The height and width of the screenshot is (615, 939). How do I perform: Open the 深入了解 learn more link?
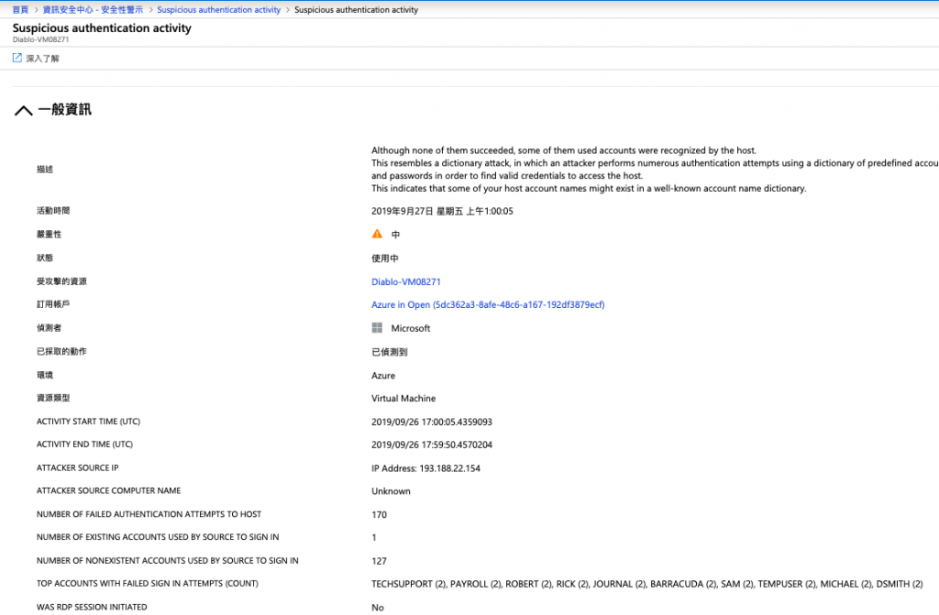42,59
